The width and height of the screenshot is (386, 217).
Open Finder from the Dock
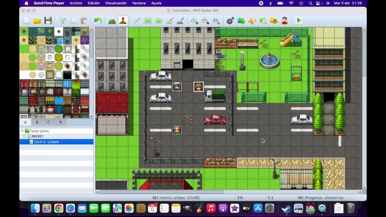(35, 209)
